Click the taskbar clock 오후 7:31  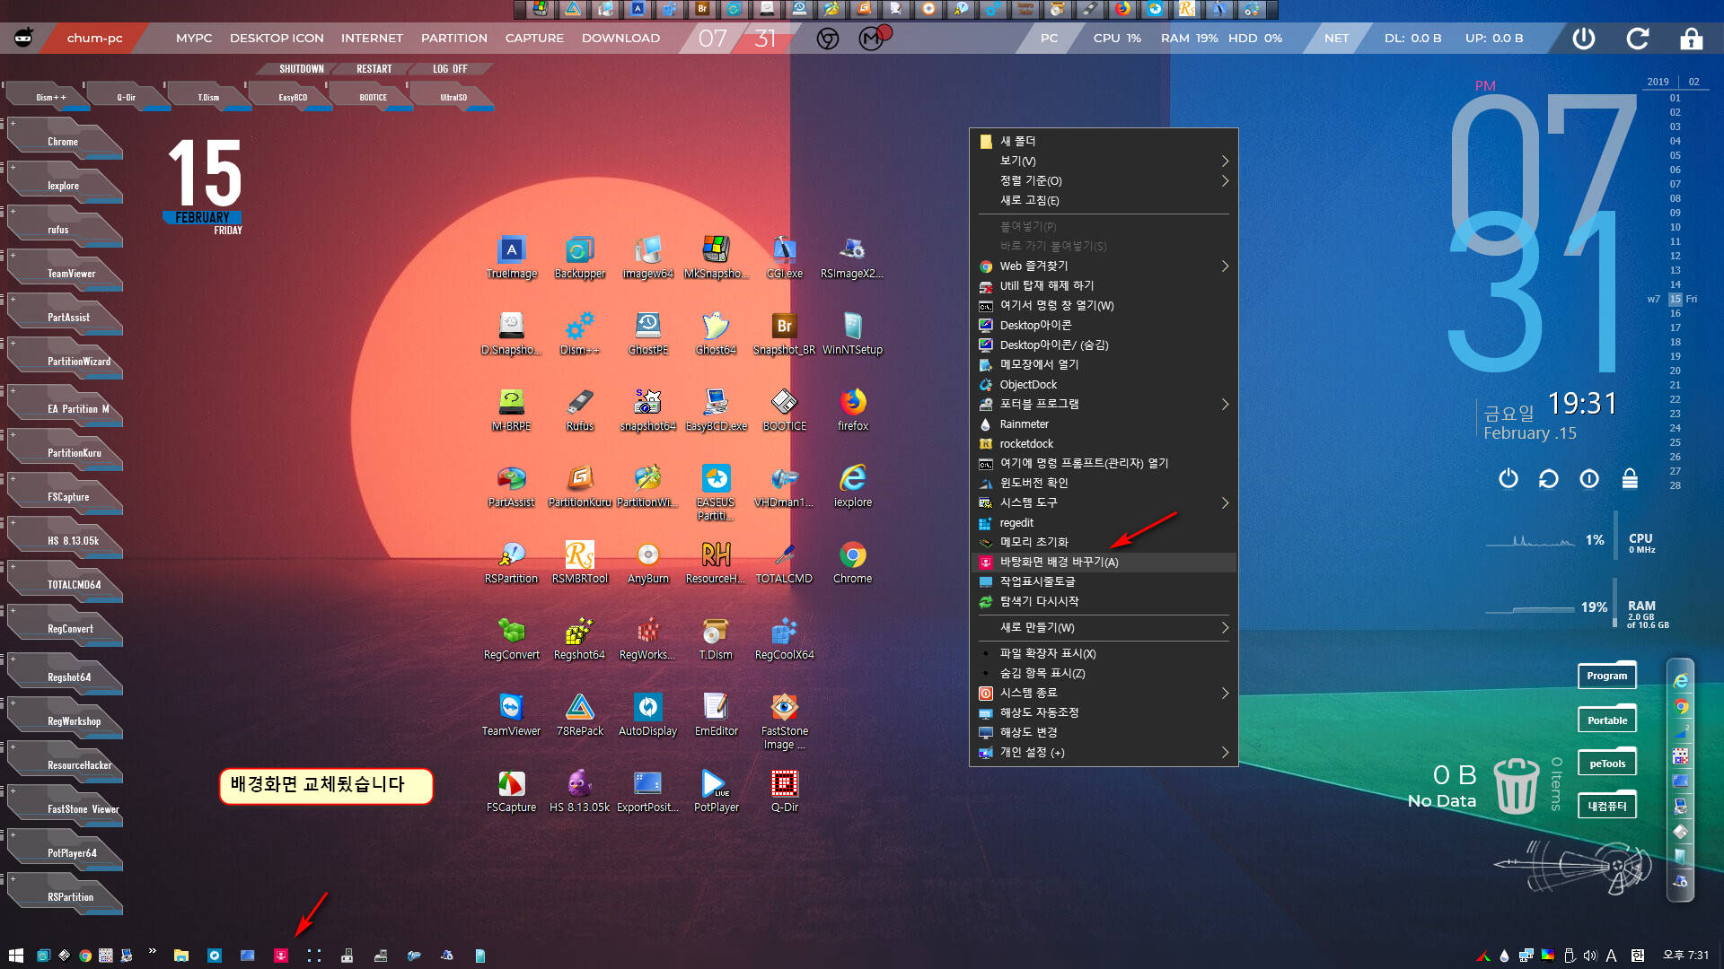1685,955
